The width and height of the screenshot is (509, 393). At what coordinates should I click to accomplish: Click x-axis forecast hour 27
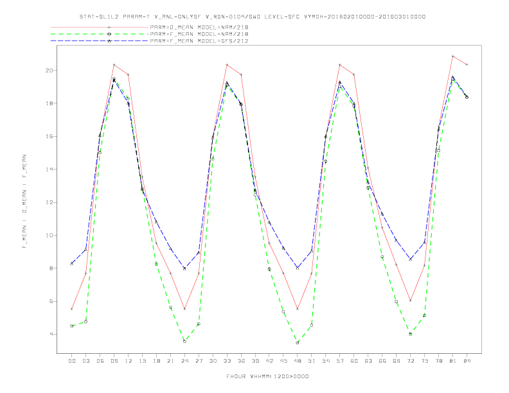(x=199, y=361)
